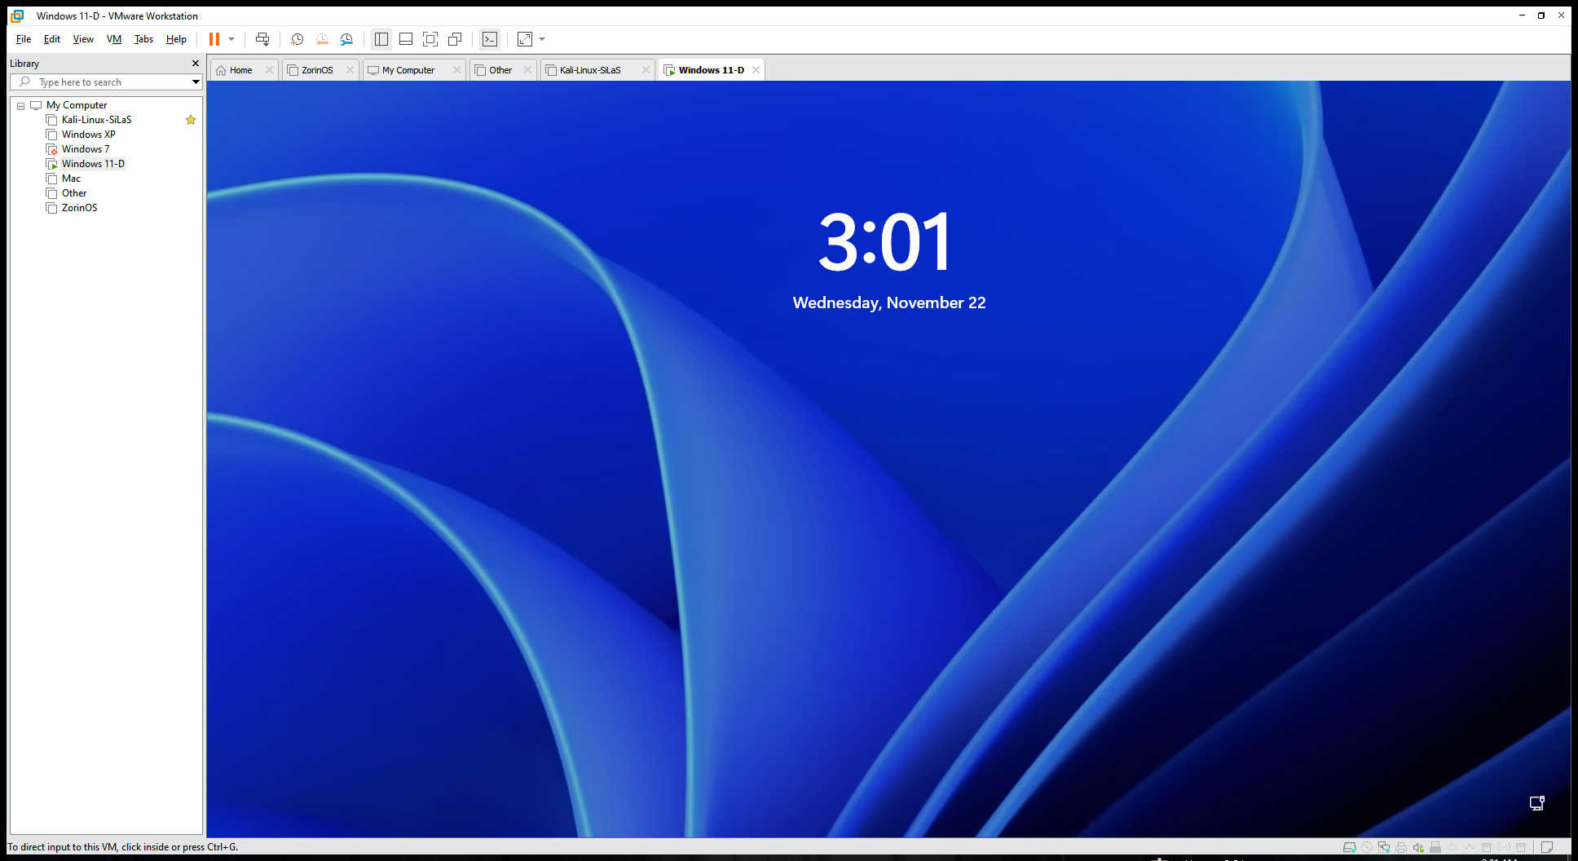The height and width of the screenshot is (861, 1578).
Task: Close the Home tab
Action: pyautogui.click(x=269, y=70)
